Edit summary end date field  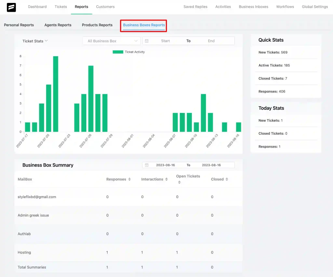[x=211, y=165]
